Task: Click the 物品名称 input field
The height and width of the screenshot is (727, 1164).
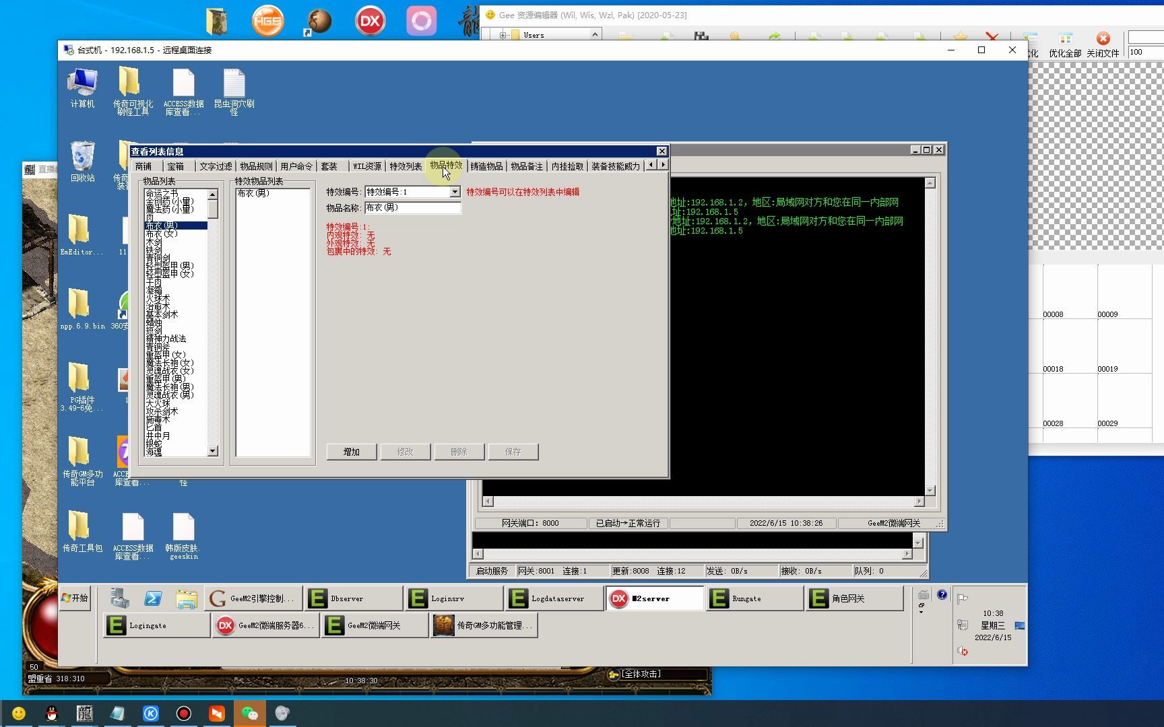Action: click(x=413, y=208)
